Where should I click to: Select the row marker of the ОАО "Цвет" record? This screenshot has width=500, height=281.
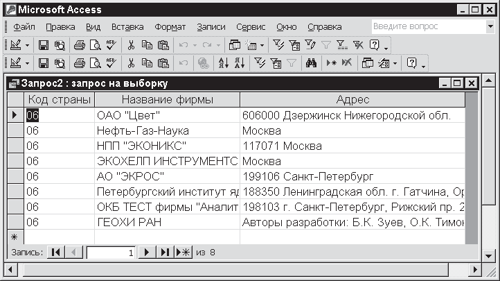pyautogui.click(x=14, y=114)
